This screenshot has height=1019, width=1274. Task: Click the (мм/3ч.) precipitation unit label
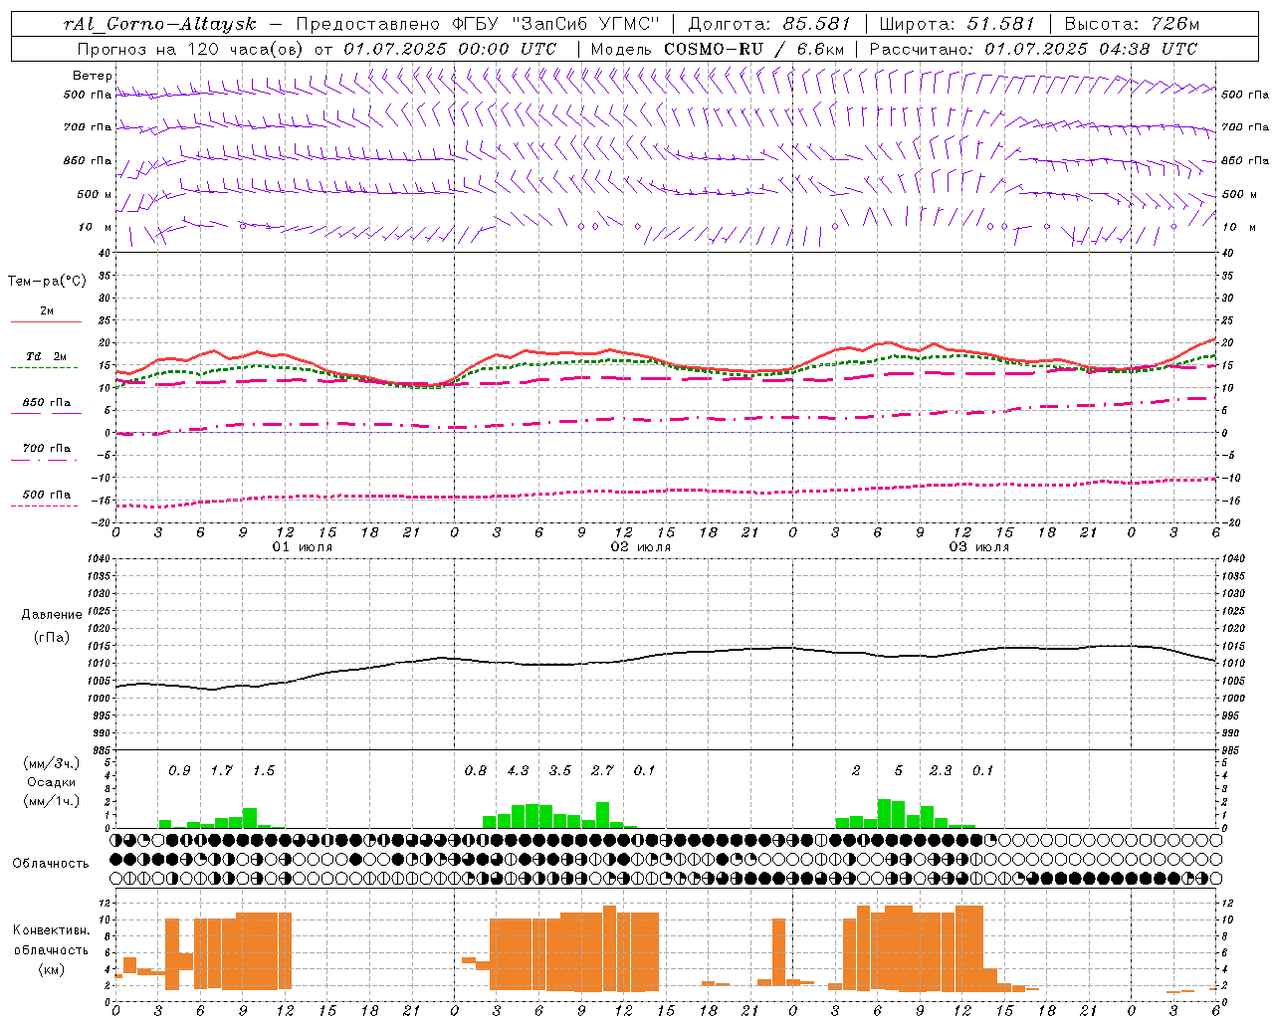52,764
